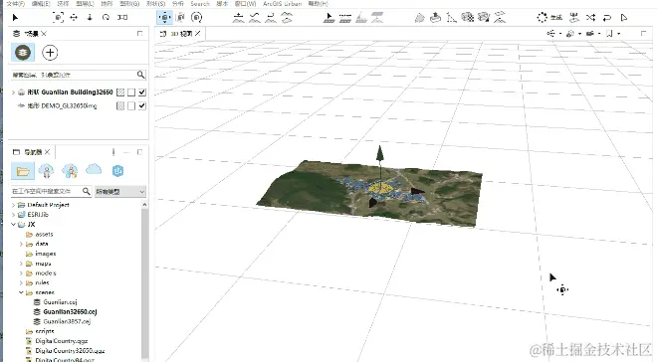Screen dimensions: 657x362
Task: Click the push-pull shape tool icon
Action: (435, 18)
